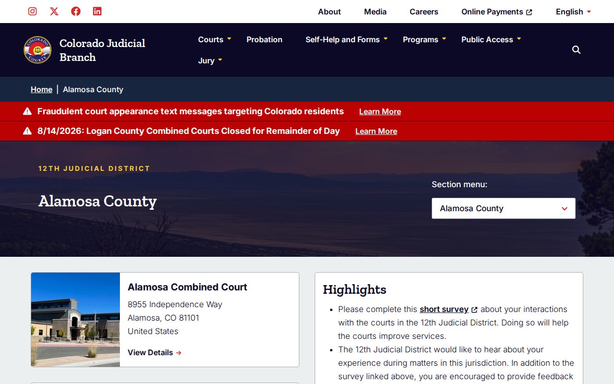
Task: Click warning triangle on fraudulent text alert
Action: [27, 111]
